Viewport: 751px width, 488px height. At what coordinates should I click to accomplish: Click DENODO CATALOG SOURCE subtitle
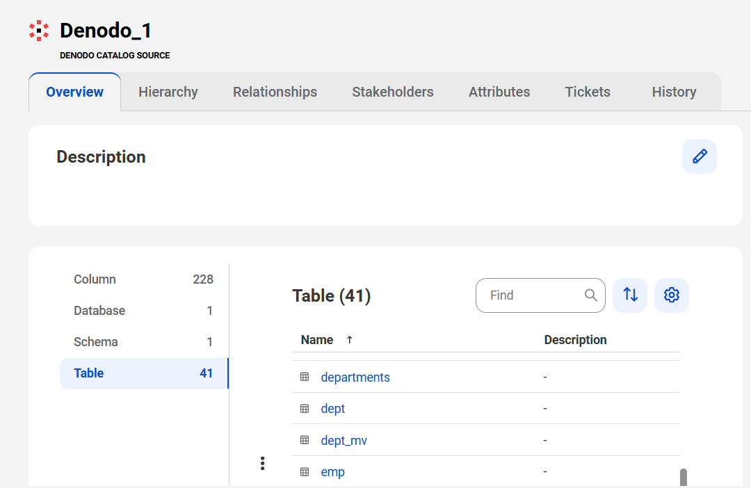coord(115,55)
